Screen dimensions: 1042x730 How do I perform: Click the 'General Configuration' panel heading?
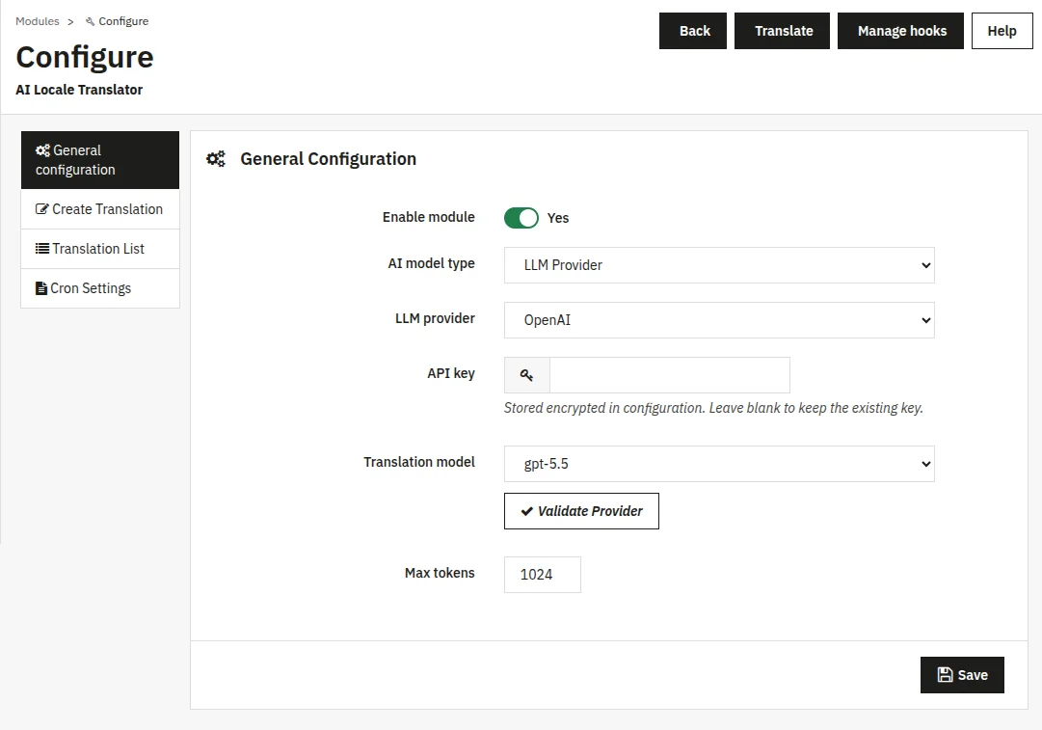(x=329, y=159)
